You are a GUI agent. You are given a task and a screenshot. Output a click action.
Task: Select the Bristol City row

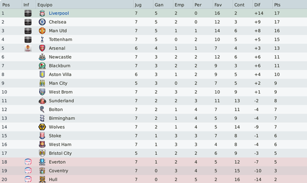click(153, 153)
